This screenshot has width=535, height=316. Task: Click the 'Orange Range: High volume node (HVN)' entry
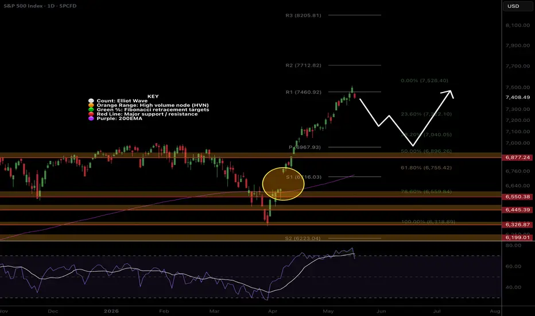point(153,105)
